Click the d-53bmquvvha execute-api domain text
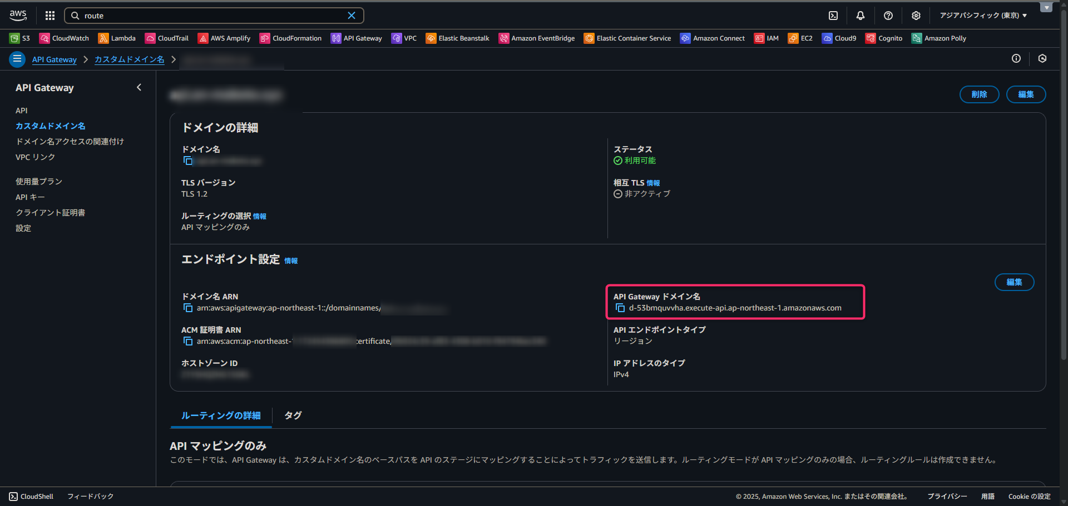 point(735,308)
